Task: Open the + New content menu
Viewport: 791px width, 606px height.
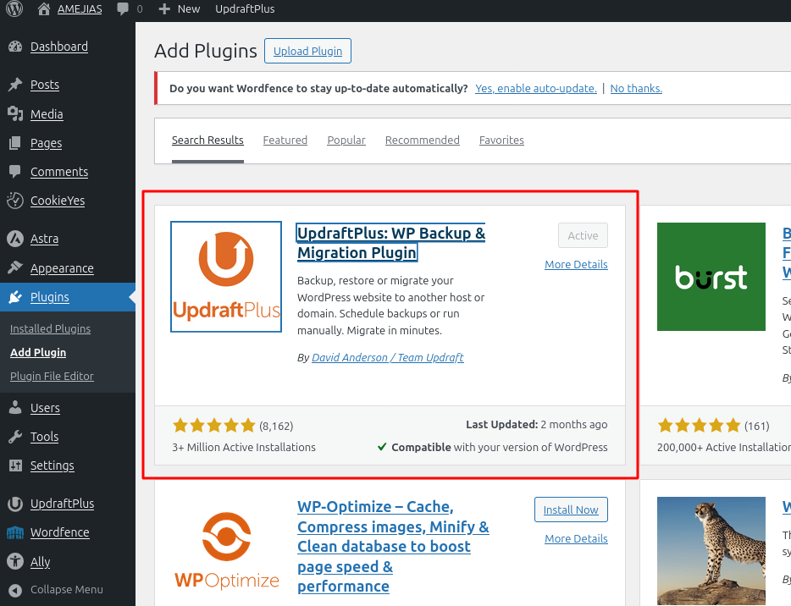Action: (x=180, y=9)
